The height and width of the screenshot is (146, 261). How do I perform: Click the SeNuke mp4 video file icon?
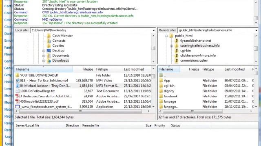(17, 81)
